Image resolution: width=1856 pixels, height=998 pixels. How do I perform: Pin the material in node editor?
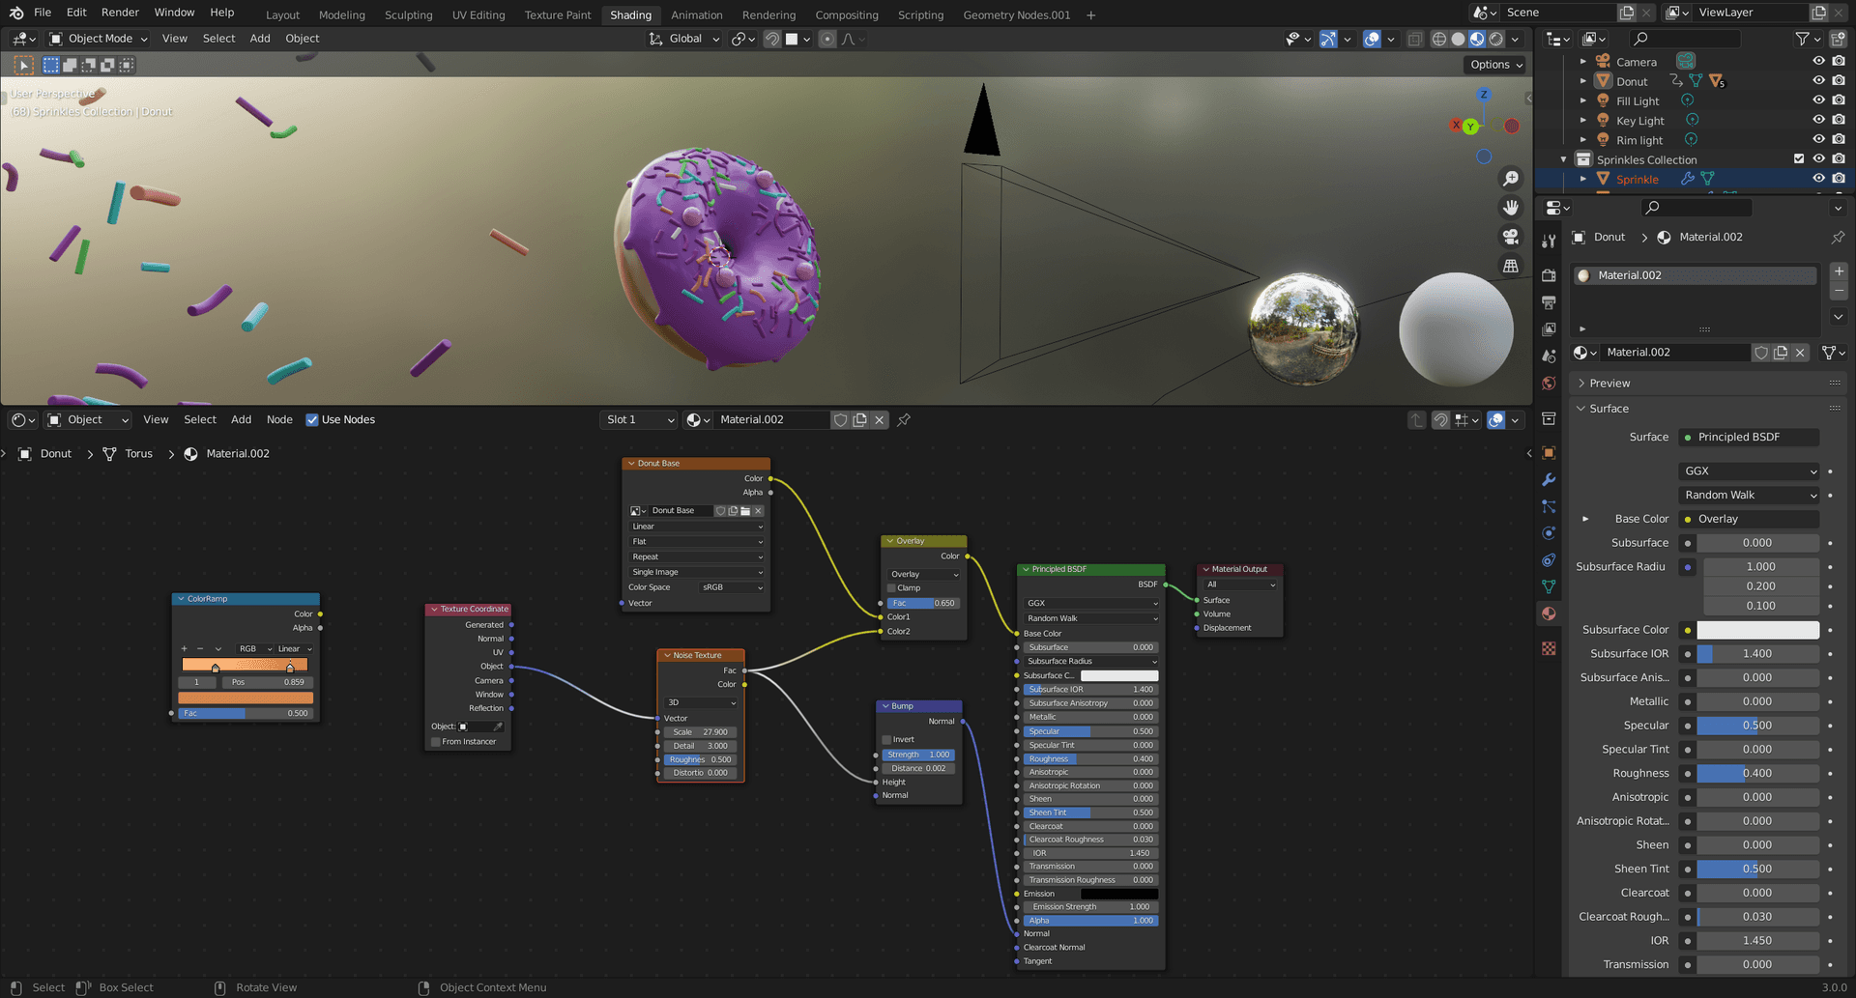click(x=904, y=419)
